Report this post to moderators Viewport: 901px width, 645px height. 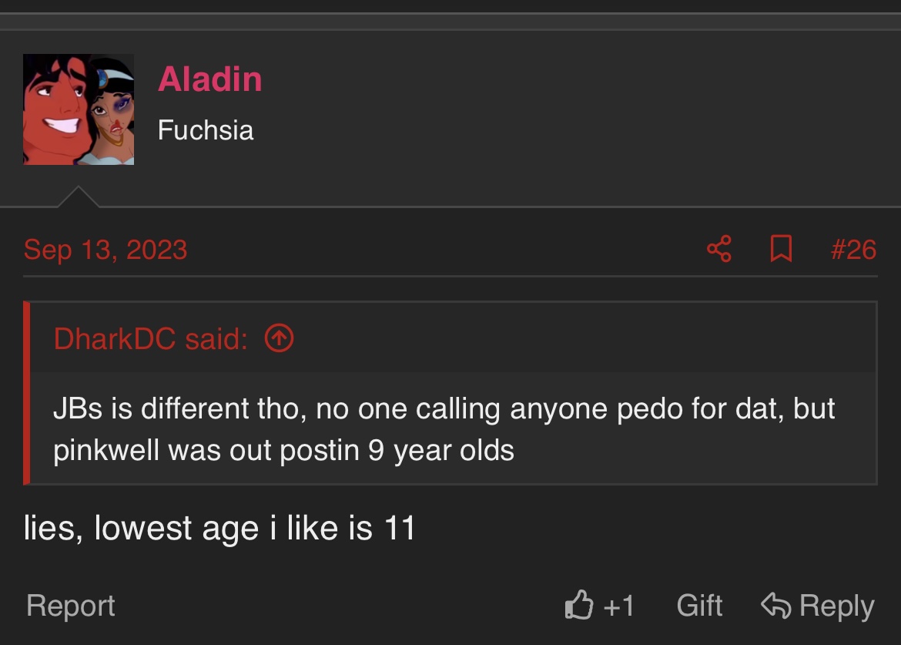click(x=71, y=606)
